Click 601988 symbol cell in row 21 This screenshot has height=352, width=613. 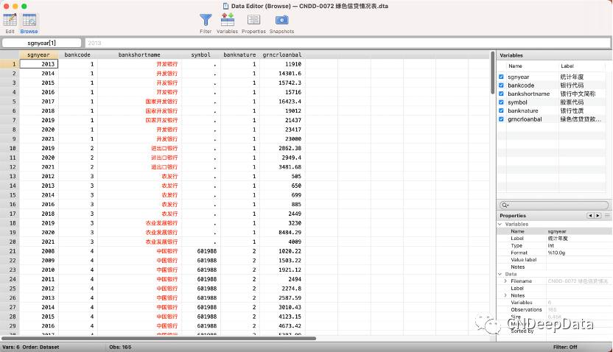coord(201,251)
